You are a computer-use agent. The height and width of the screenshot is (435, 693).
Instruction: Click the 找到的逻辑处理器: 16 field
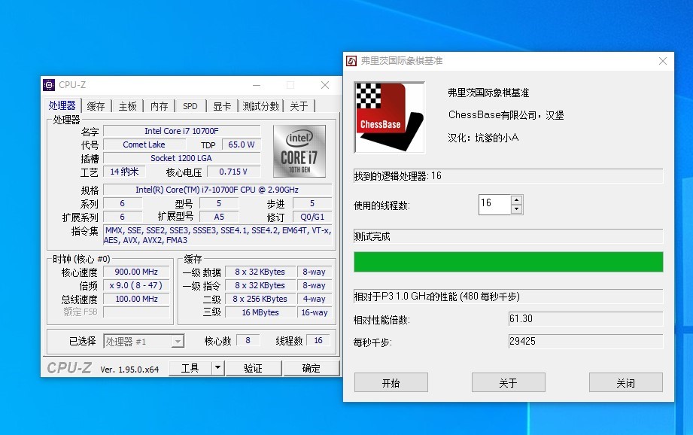(508, 176)
